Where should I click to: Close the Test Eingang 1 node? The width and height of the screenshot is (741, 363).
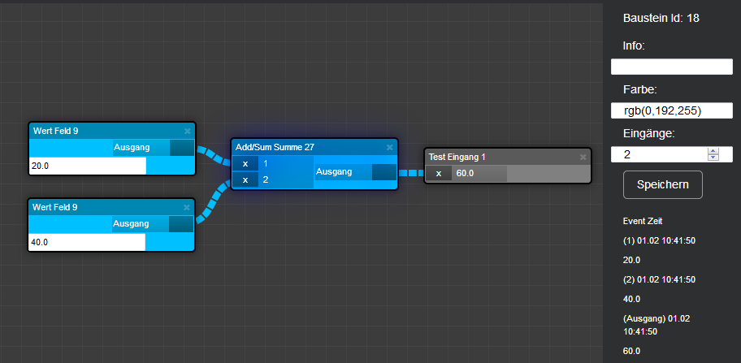(x=583, y=157)
